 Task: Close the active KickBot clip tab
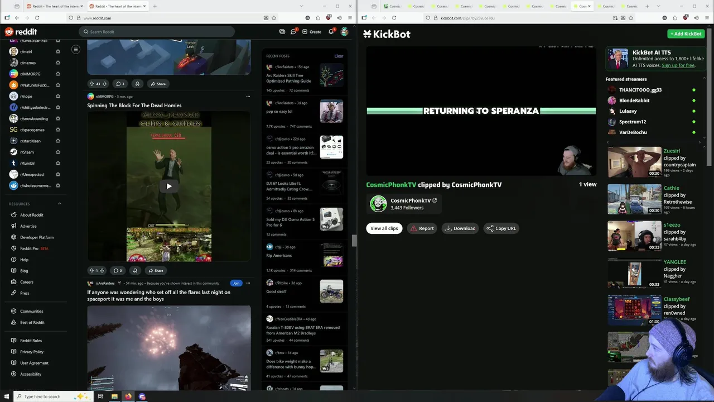589,6
